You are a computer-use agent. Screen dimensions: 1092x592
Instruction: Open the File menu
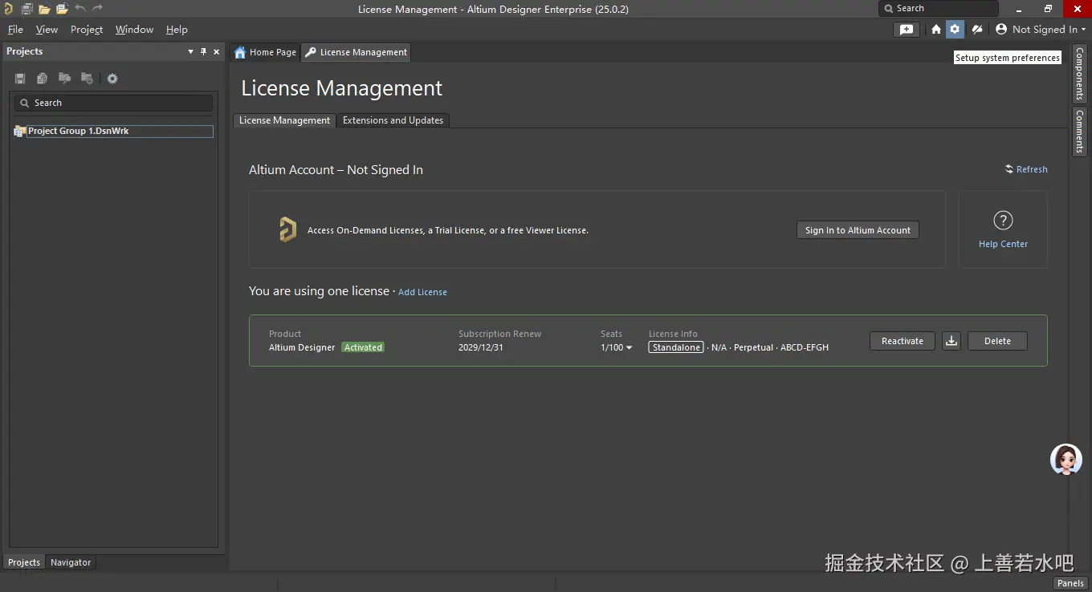[x=15, y=30]
